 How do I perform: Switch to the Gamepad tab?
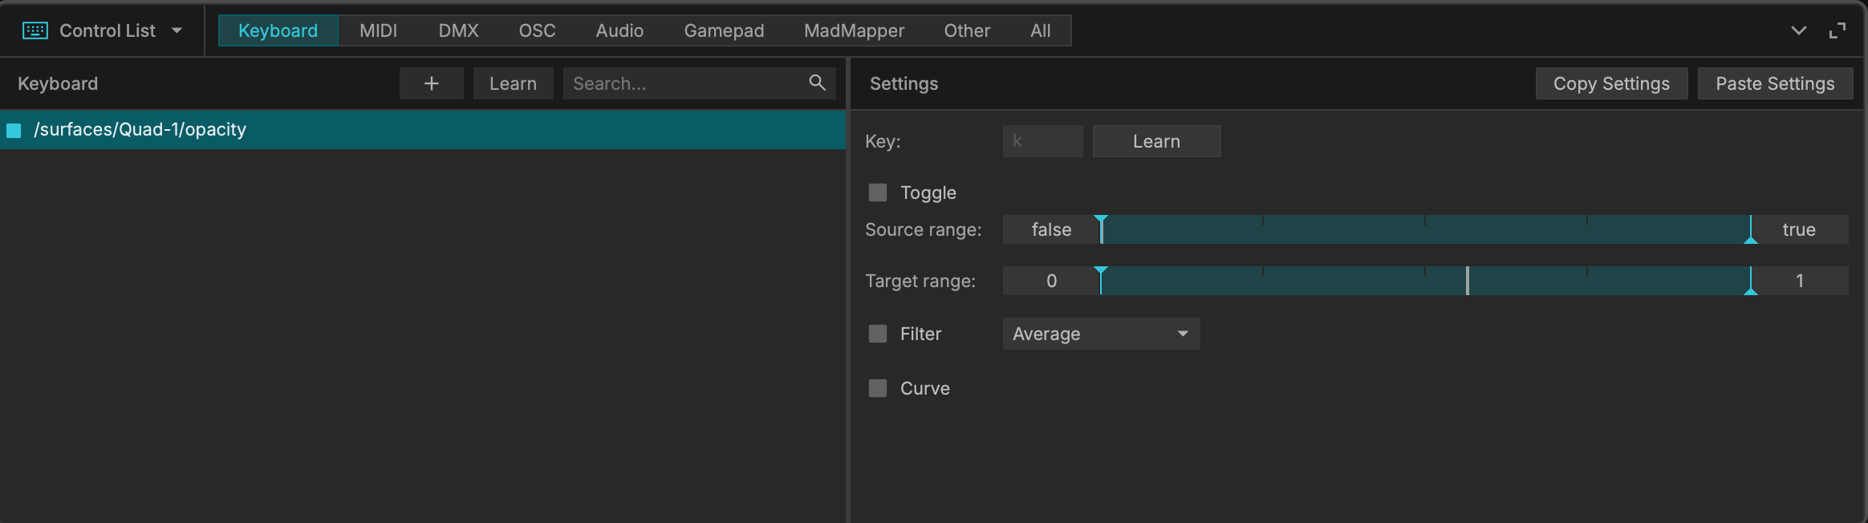[724, 30]
